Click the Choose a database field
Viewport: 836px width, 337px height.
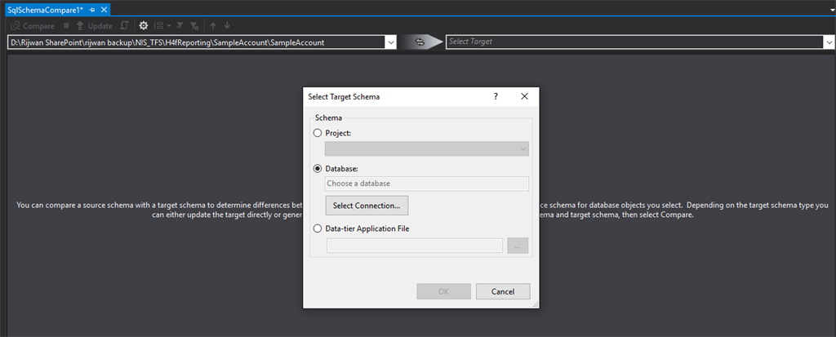(427, 184)
